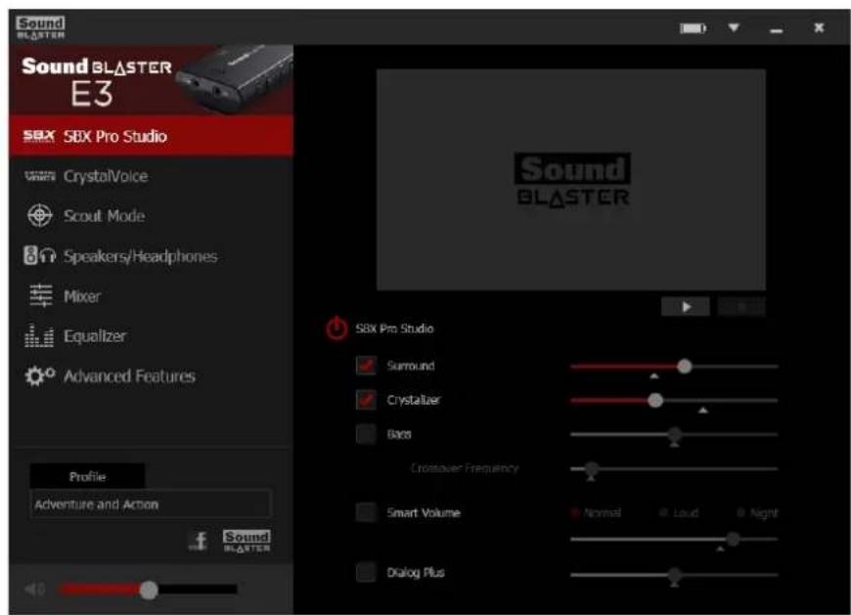Click the Sound Blaster E3 device banner
This screenshot has width=851, height=615.
click(x=151, y=80)
